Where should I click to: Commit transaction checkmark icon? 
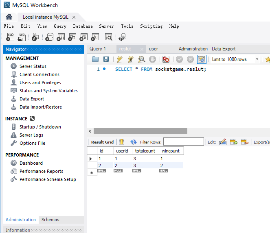pyautogui.click(x=179, y=59)
